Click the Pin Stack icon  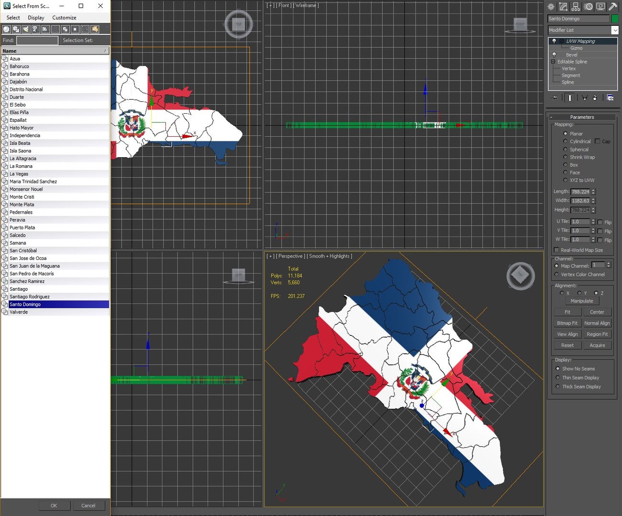tap(555, 97)
